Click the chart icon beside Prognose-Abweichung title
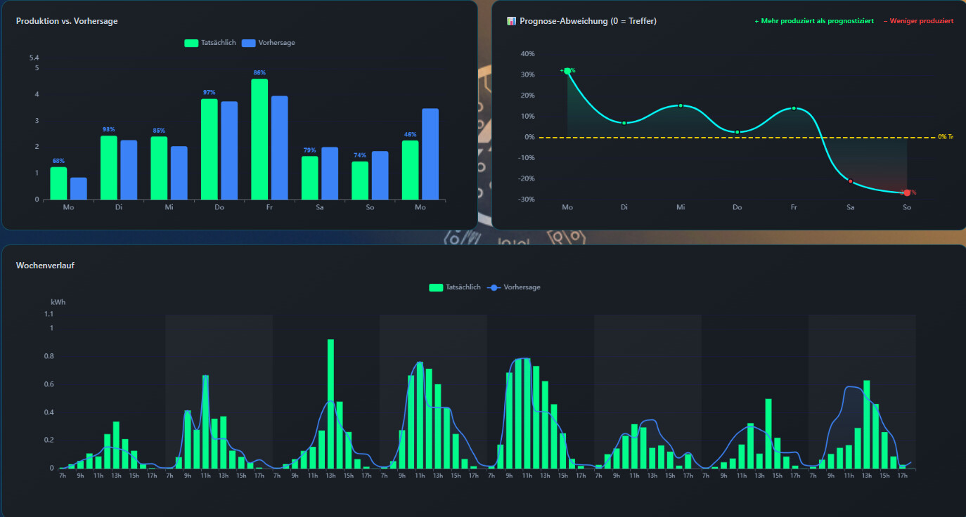The height and width of the screenshot is (517, 966). (511, 21)
